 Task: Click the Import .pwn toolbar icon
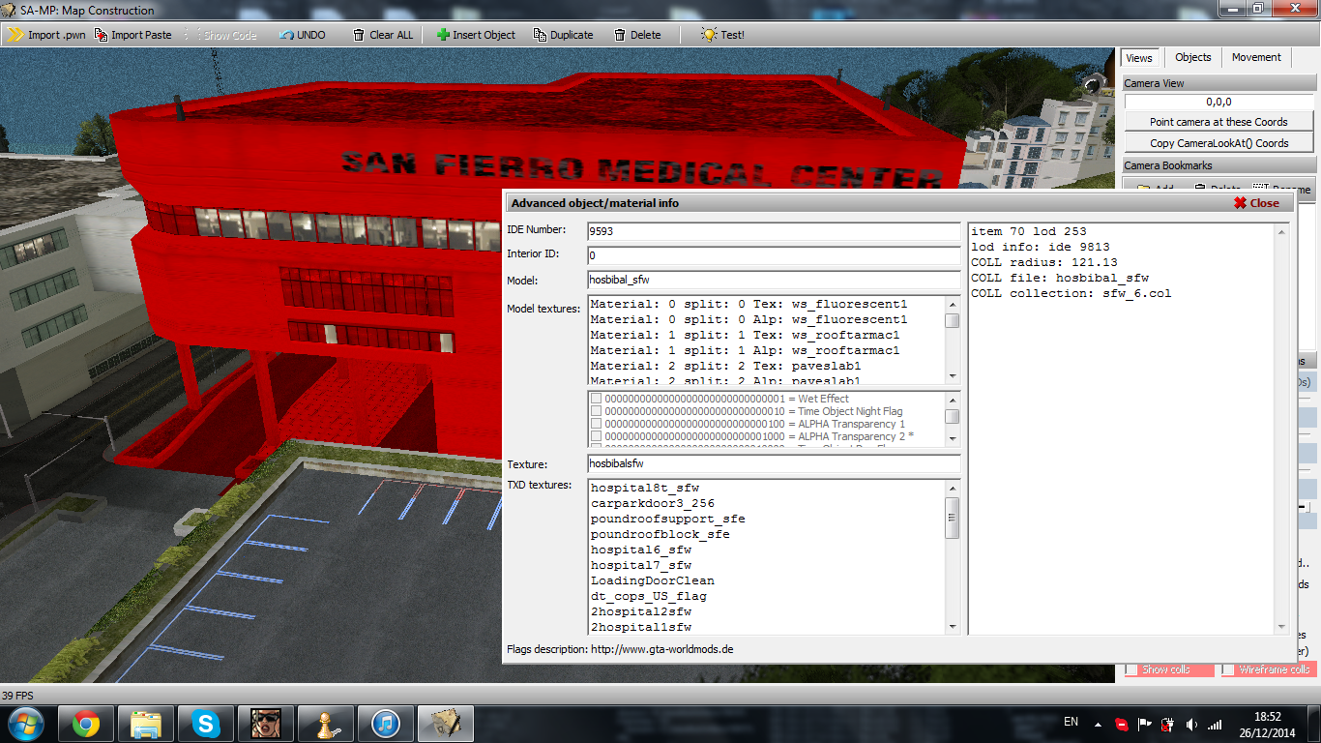[16, 35]
